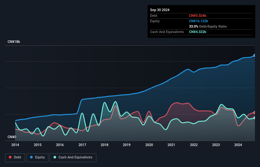Click the blue Equity endpoint marker
Screen dimensions: 260x167
pyautogui.click(x=255, y=55)
